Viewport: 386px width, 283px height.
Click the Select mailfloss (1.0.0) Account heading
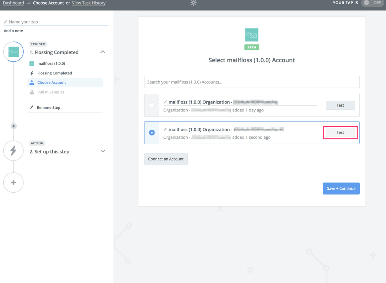point(252,60)
